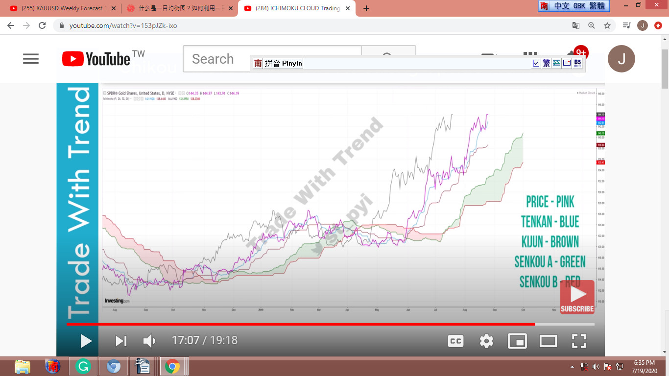Toggle closed captions on the video
This screenshot has width=669, height=376.
point(455,341)
